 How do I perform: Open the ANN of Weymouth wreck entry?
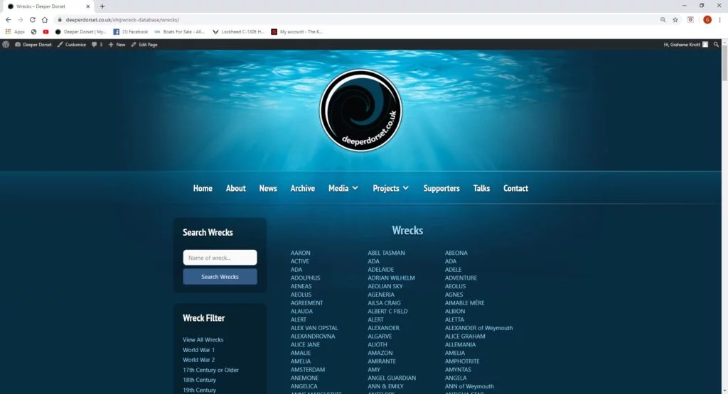469,387
